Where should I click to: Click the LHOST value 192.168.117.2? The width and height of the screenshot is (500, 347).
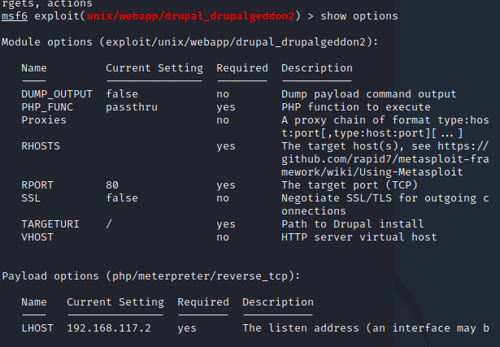click(109, 328)
